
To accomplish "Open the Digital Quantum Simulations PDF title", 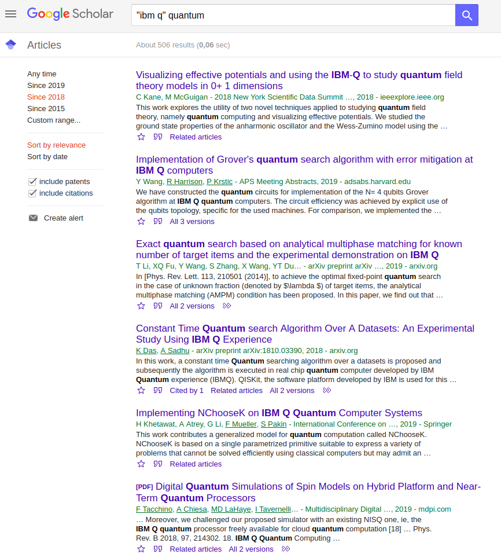I will tap(308, 492).
